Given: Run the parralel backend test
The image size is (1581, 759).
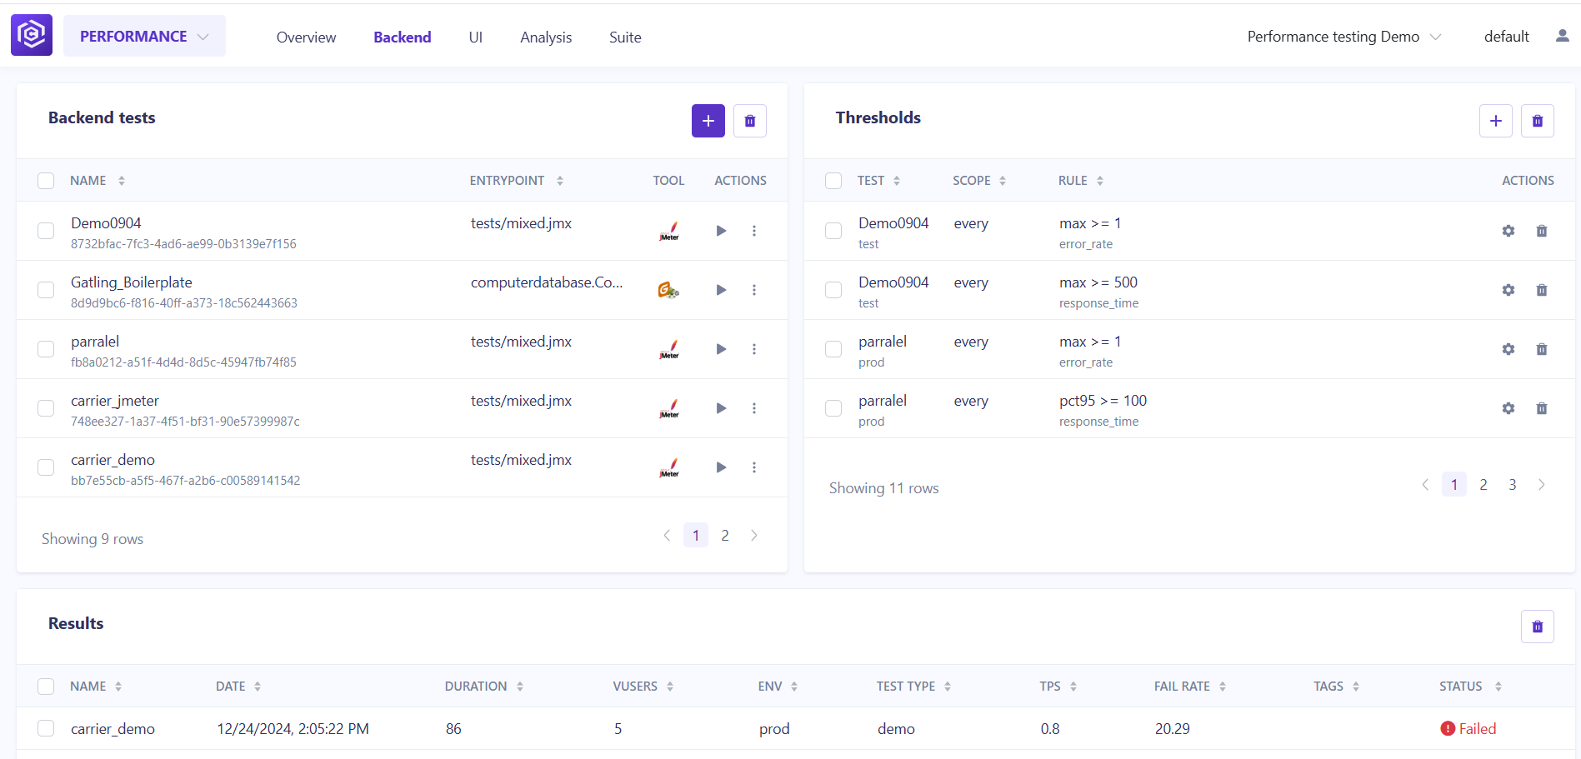Looking at the screenshot, I should tap(721, 349).
